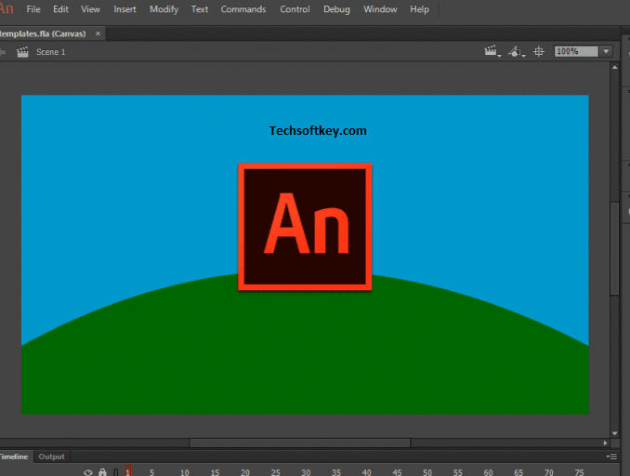Open the timeline panel options menu
The height and width of the screenshot is (476, 630).
[x=611, y=456]
